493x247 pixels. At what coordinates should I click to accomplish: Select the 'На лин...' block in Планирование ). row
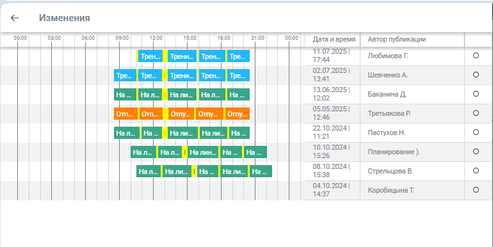[x=203, y=152]
